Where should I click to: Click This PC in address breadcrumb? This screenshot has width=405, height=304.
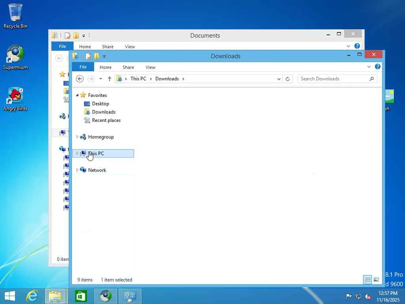(x=138, y=79)
